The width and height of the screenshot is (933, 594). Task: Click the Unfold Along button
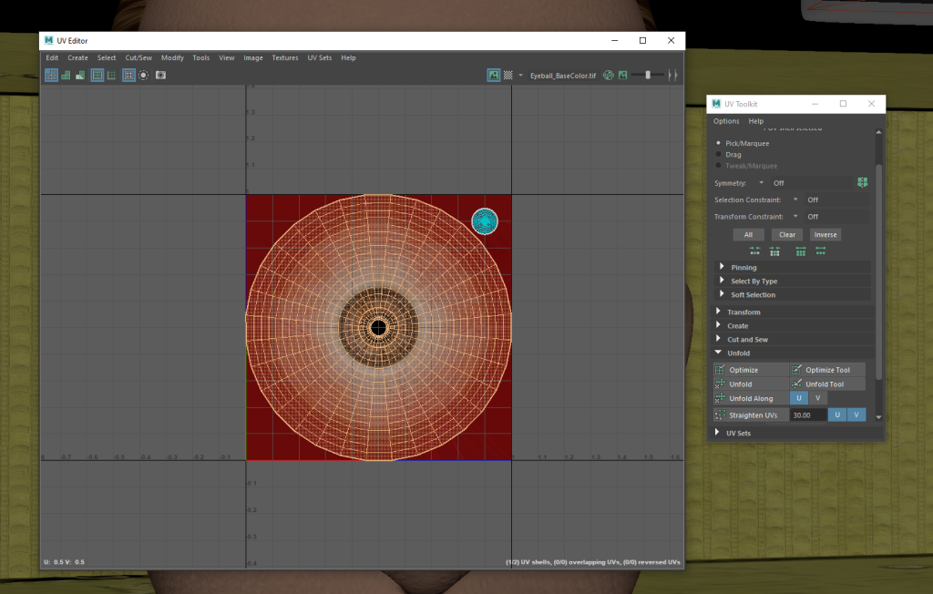tap(751, 398)
